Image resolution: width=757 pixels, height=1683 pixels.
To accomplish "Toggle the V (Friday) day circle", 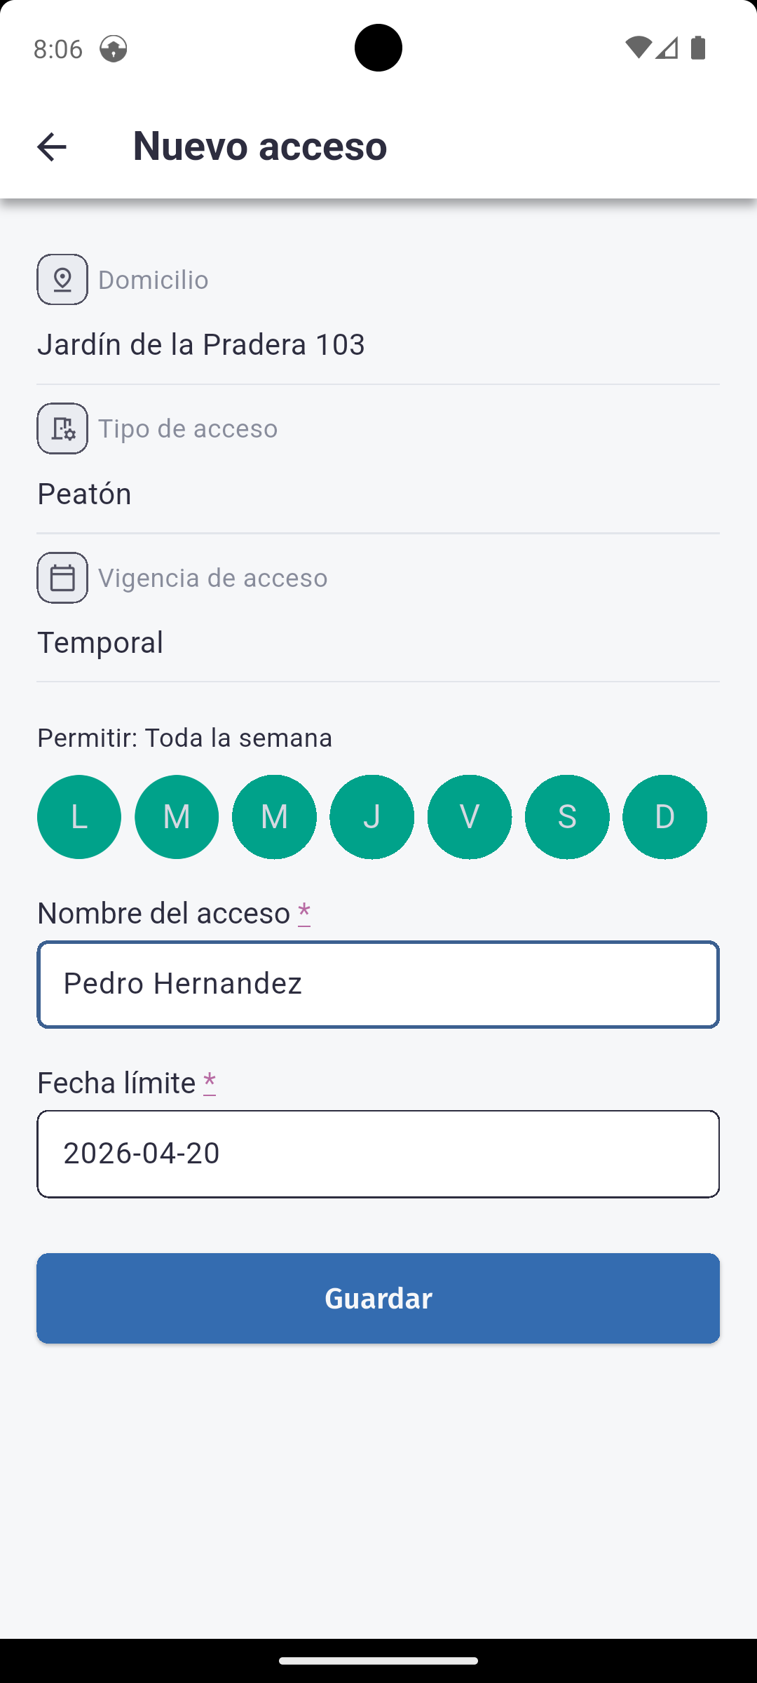I will 470,817.
